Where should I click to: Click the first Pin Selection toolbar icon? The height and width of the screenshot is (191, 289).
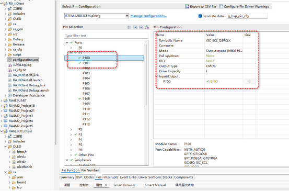pyautogui.click(x=129, y=27)
